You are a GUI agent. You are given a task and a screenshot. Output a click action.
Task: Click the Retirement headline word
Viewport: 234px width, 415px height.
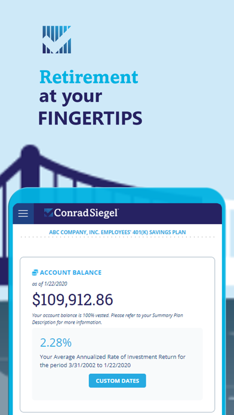(x=89, y=77)
